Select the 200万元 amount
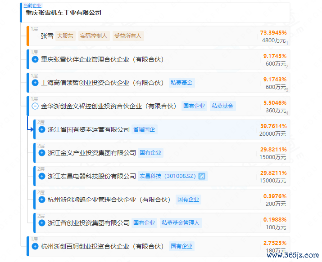Viewport: 322px width, 262px height. click(x=276, y=204)
